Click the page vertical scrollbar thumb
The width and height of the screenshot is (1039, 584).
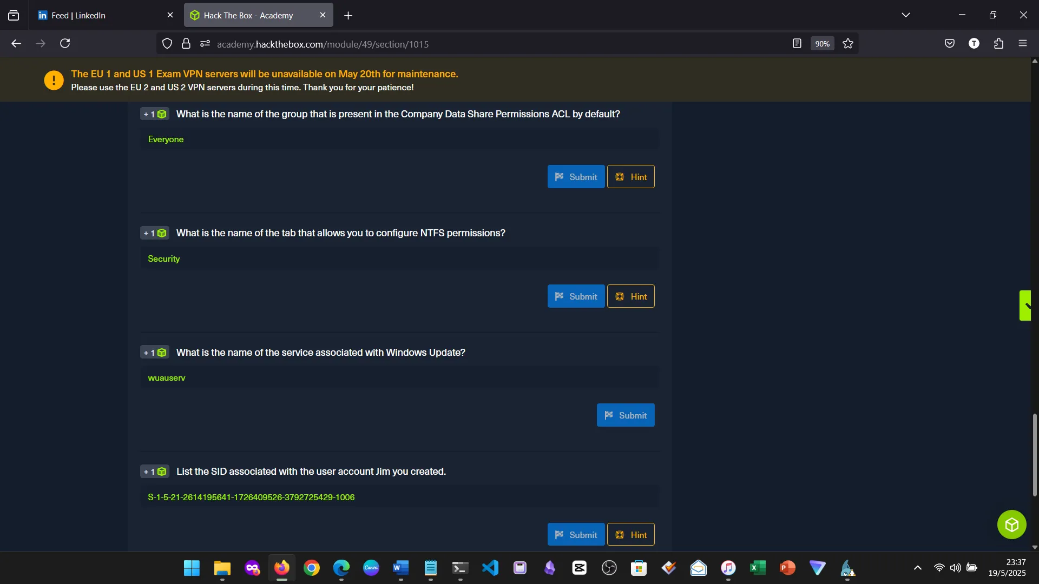(1035, 454)
